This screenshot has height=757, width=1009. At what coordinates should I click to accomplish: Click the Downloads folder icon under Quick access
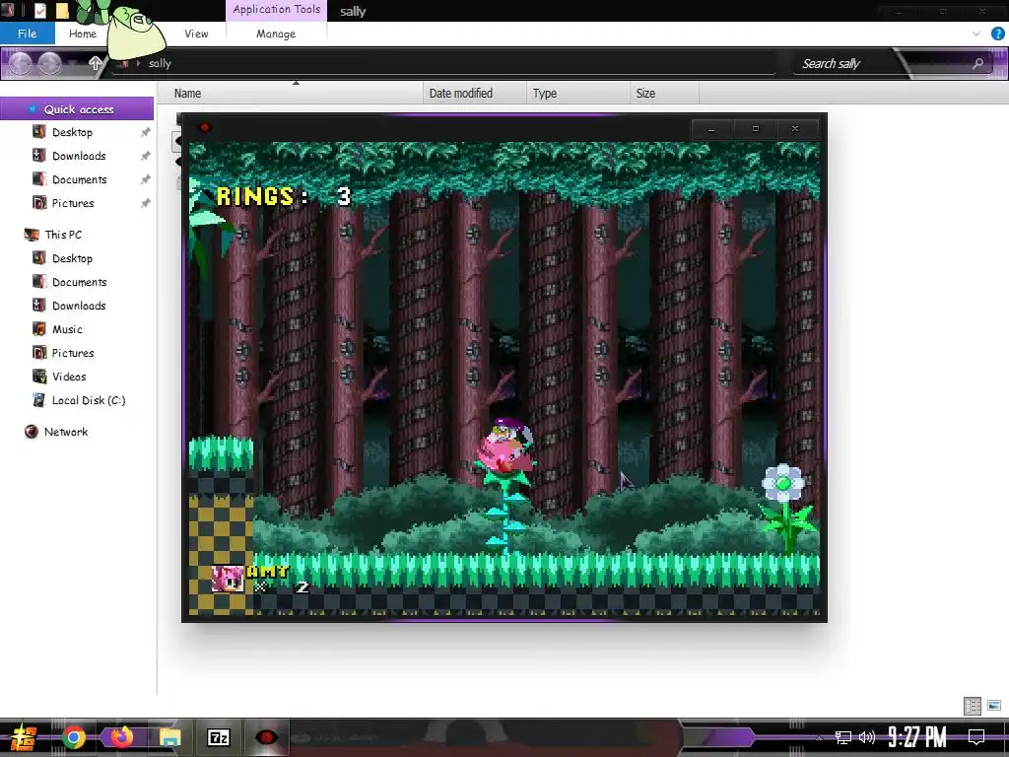point(39,156)
